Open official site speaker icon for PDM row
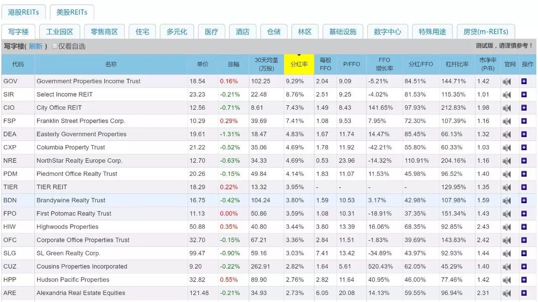 pos(507,175)
